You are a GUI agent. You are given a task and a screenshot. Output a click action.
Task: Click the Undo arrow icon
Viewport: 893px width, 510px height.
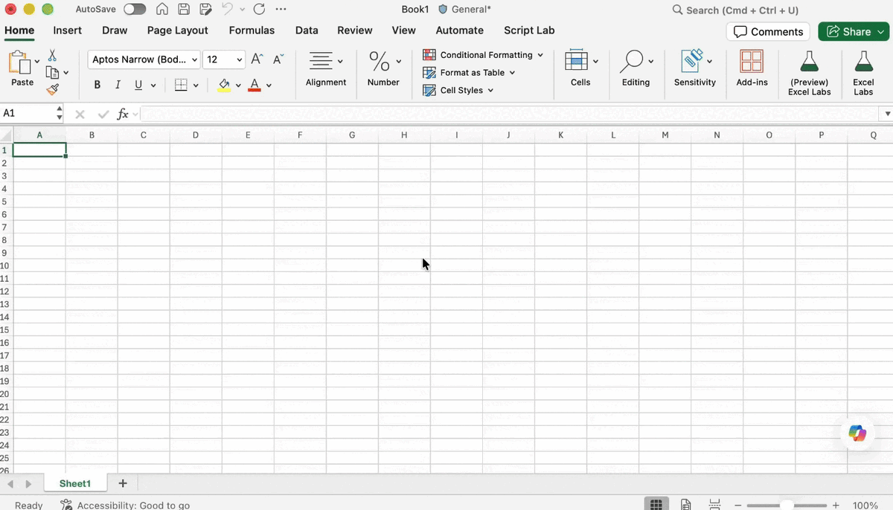coord(228,10)
